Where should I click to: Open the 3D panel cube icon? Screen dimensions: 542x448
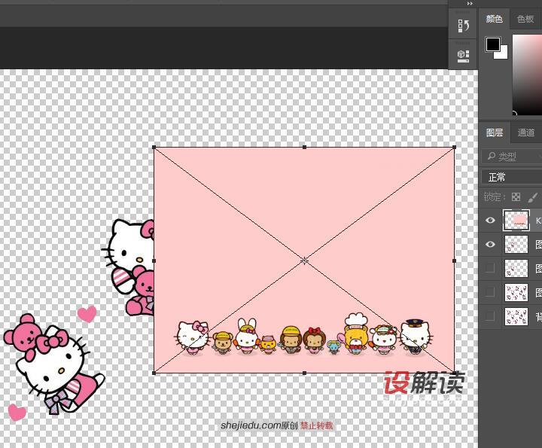pos(464,55)
